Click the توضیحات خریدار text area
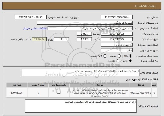164x116 pixels. [81, 106]
